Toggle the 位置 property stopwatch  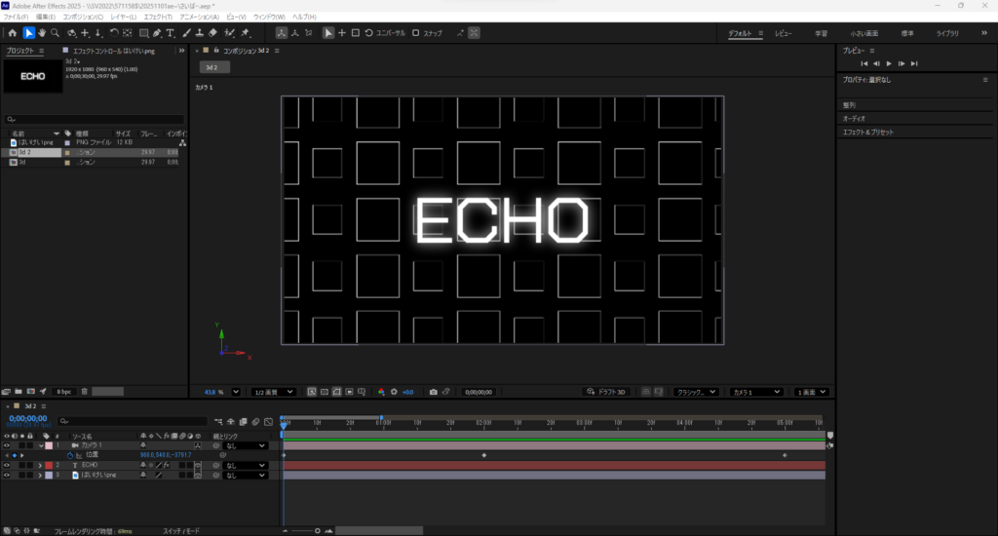tap(68, 455)
